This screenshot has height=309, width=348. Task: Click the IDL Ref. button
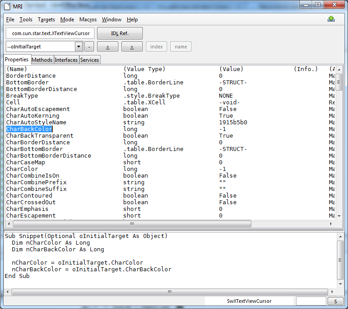tap(120, 33)
